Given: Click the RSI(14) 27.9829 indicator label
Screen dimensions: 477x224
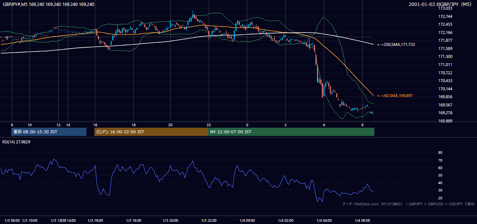Looking at the screenshot, I should [16, 142].
